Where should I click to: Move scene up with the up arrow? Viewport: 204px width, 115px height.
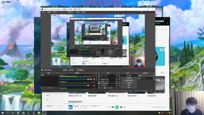48,88
